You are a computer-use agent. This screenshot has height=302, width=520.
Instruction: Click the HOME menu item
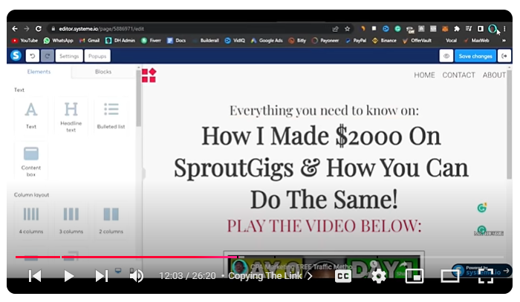pos(424,75)
